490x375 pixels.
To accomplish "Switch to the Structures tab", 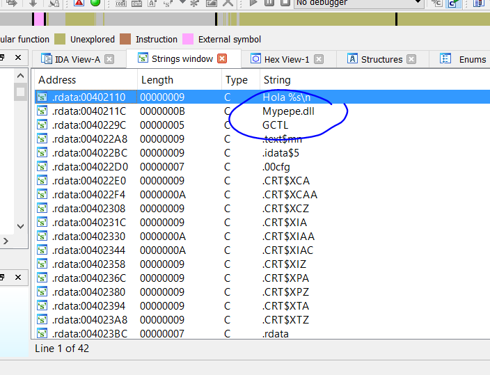I will [x=381, y=59].
